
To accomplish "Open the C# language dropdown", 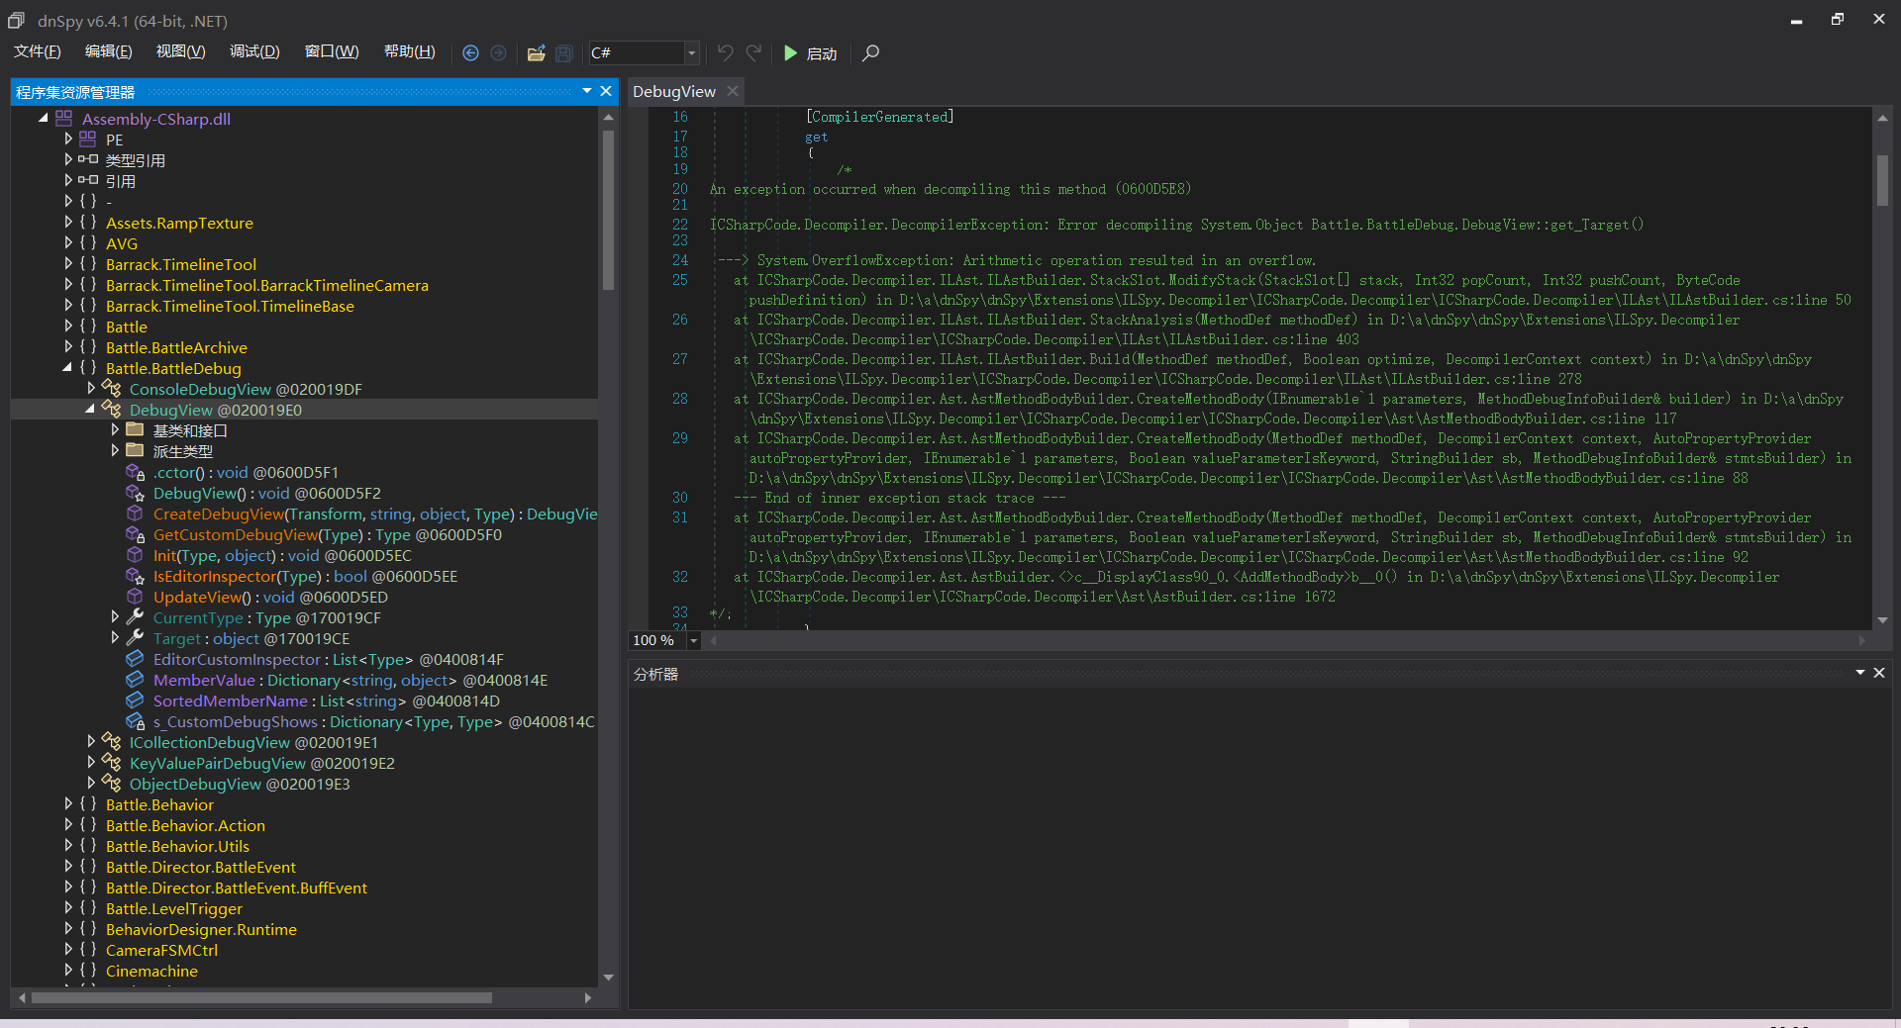I will 691,53.
